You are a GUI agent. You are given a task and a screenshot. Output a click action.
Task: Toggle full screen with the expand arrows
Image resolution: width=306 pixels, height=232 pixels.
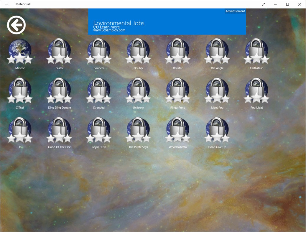(x=263, y=4)
